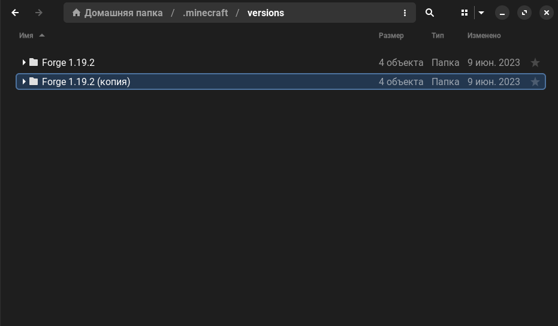Screen dimensions: 558x326
Task: Close the file manager window
Action: 546,13
